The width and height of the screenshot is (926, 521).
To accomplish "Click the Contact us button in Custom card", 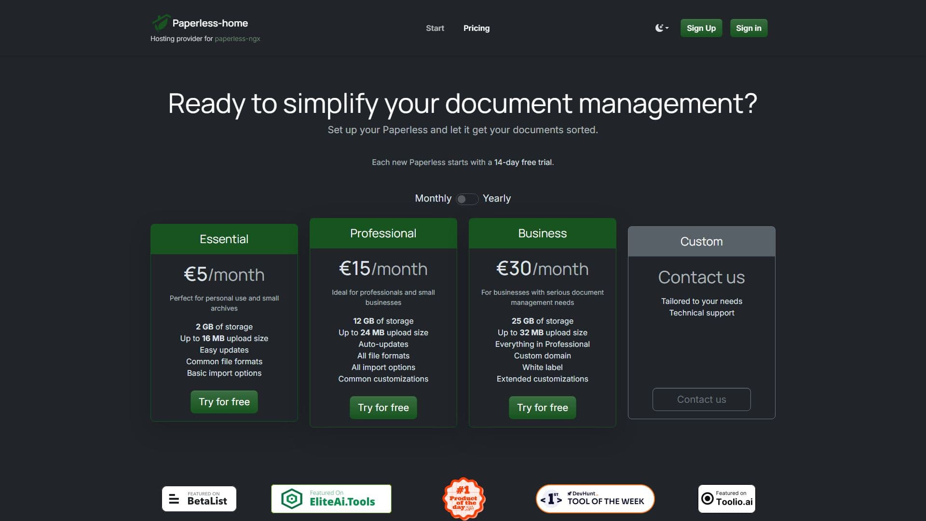I will [702, 399].
